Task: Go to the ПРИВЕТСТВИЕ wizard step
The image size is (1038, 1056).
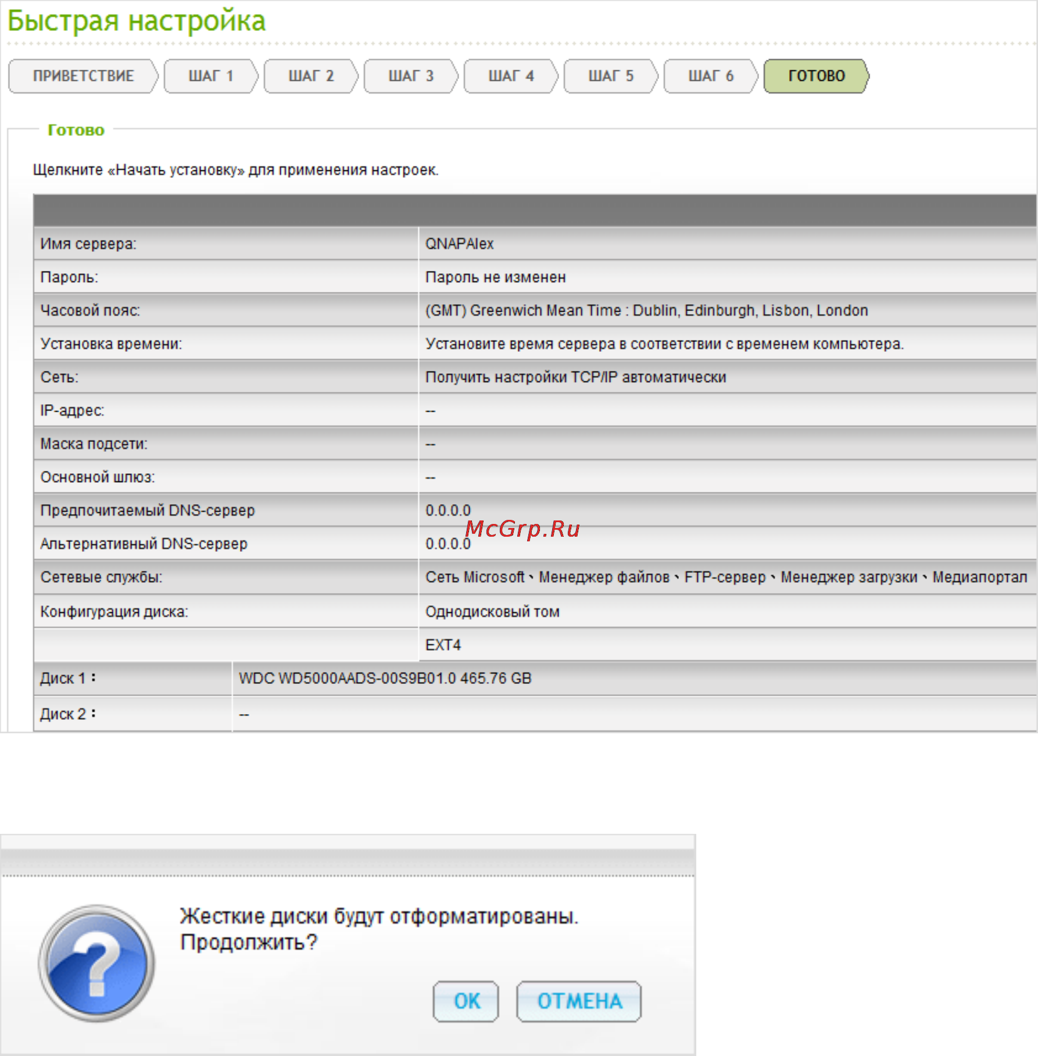Action: pyautogui.click(x=83, y=76)
